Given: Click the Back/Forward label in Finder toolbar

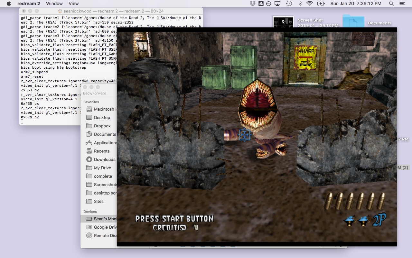Looking at the screenshot, I should pos(94,93).
